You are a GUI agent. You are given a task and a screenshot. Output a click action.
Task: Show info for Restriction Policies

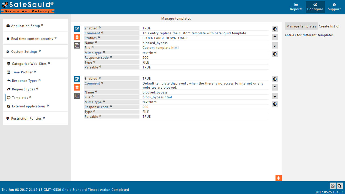[44, 118]
